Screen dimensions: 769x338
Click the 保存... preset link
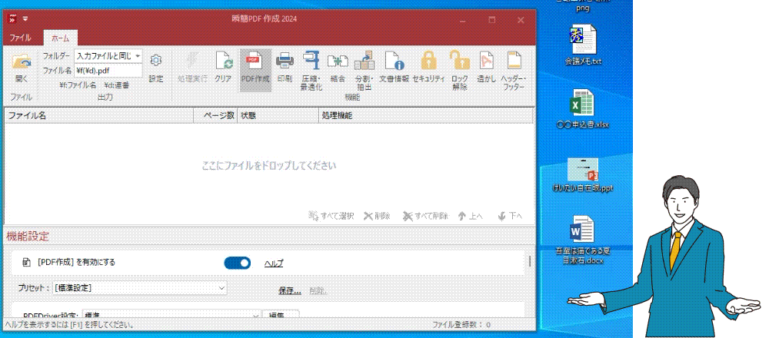point(290,290)
